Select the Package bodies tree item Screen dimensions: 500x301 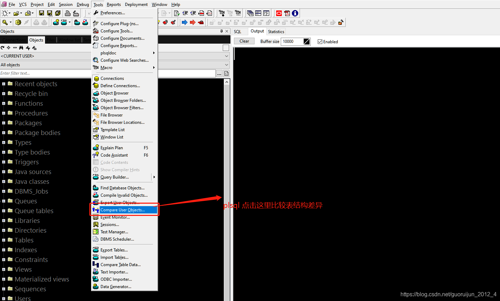coord(37,133)
